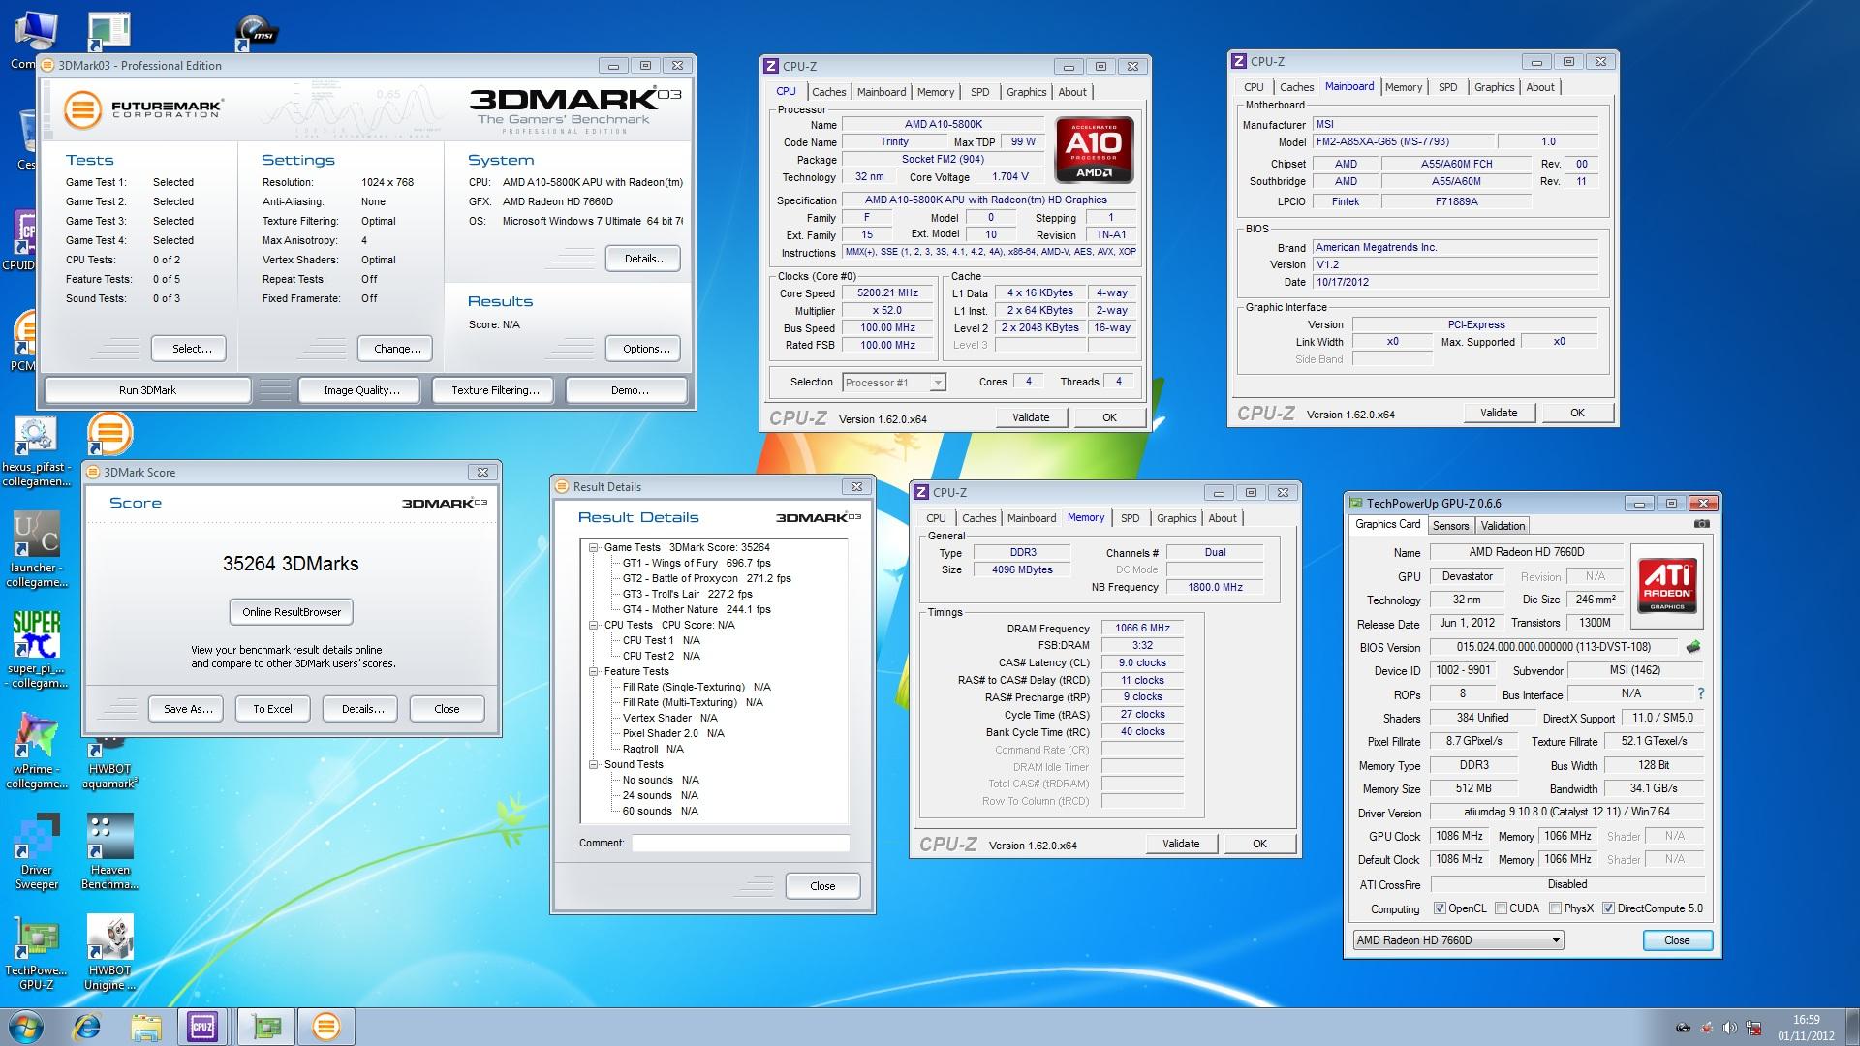This screenshot has width=1860, height=1046.
Task: Click the Texture Filtering button
Action: click(495, 390)
